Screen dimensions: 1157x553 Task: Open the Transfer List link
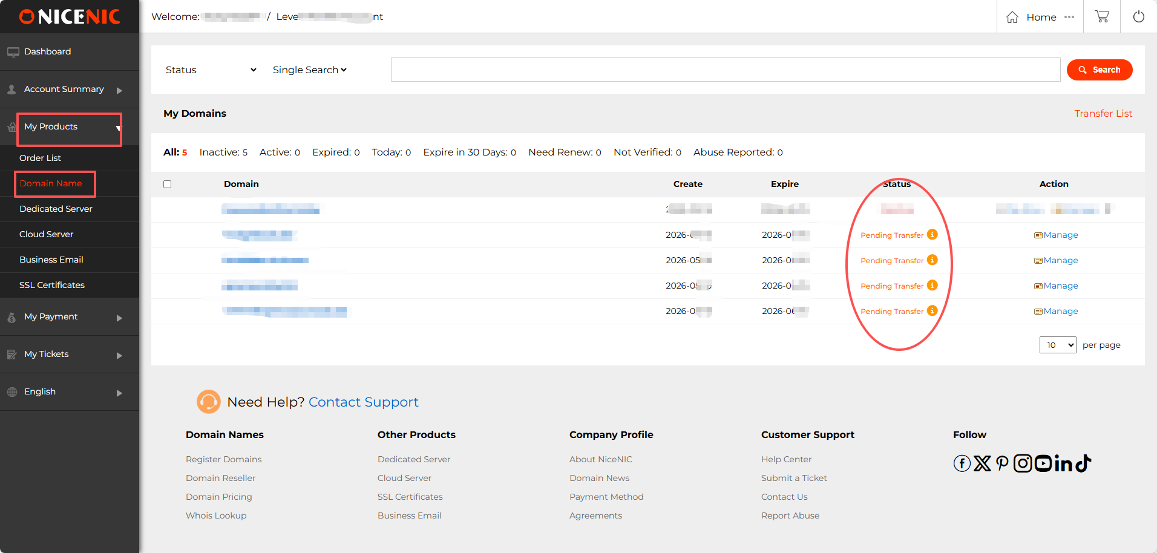click(1103, 114)
